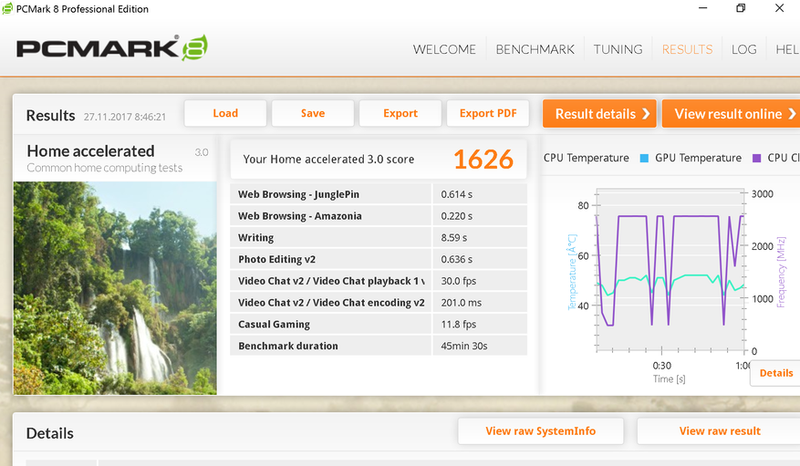Click 'Common home computing tests' subtitle
This screenshot has height=466, width=800.
[105, 168]
